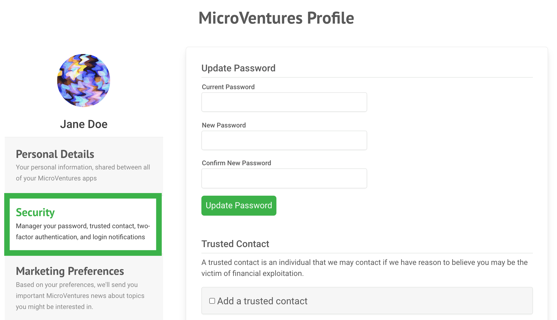This screenshot has width=557, height=320.
Task: Click the MicroVentures Profile page title
Action: pos(276,18)
